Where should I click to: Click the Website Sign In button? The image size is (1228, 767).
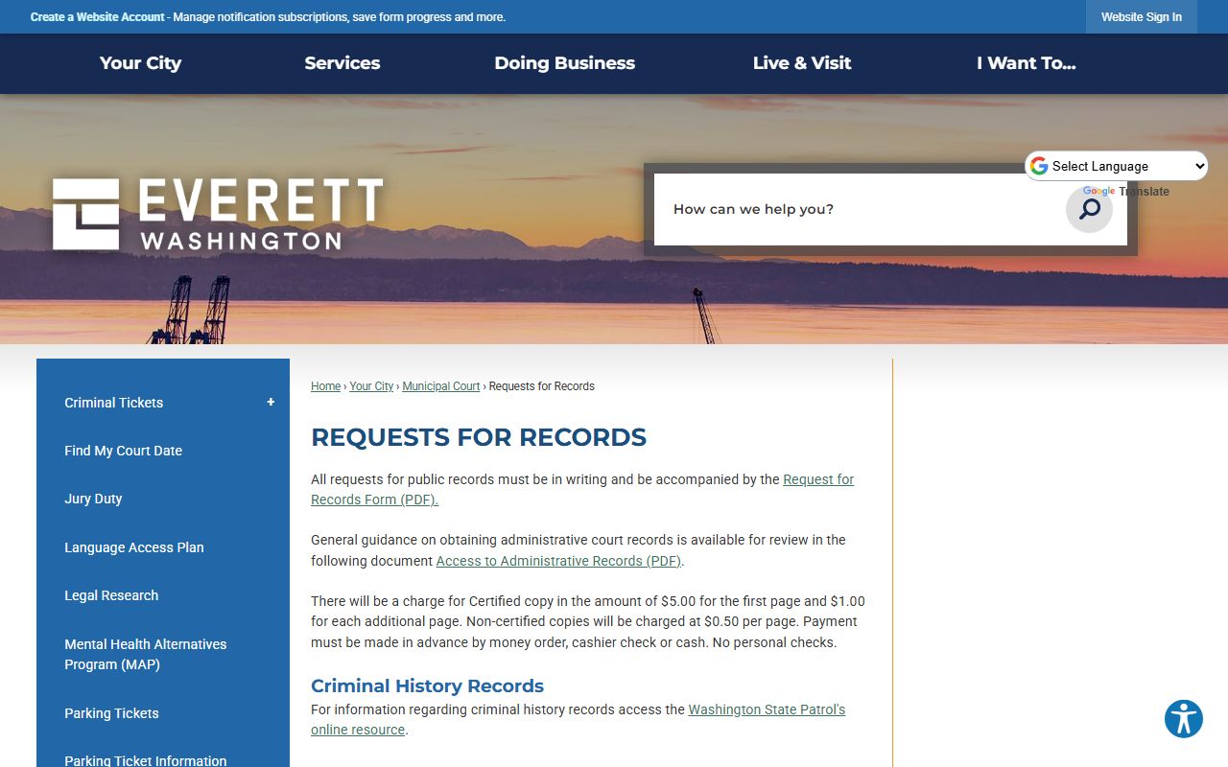(x=1142, y=17)
